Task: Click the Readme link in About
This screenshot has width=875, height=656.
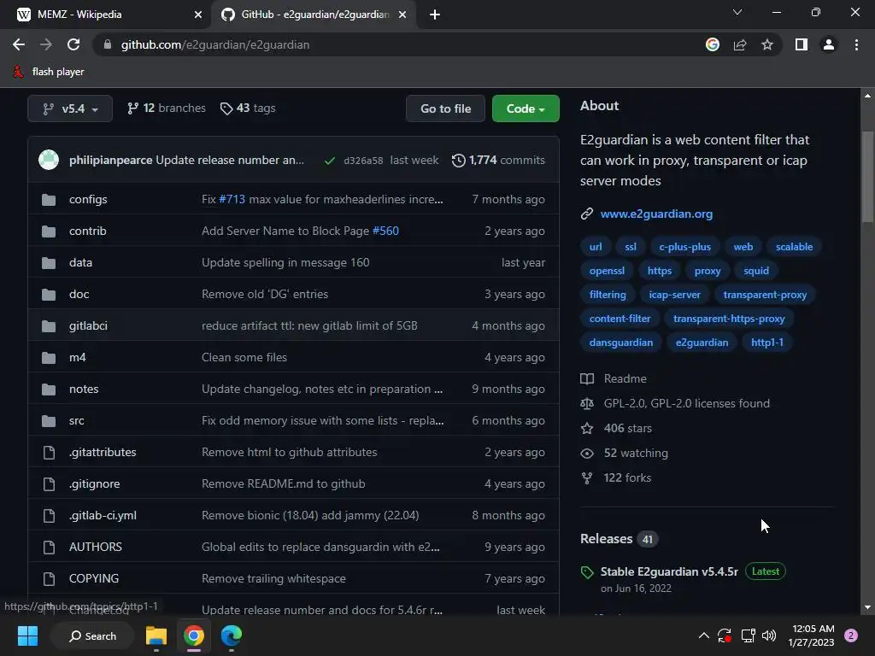Action: point(625,378)
